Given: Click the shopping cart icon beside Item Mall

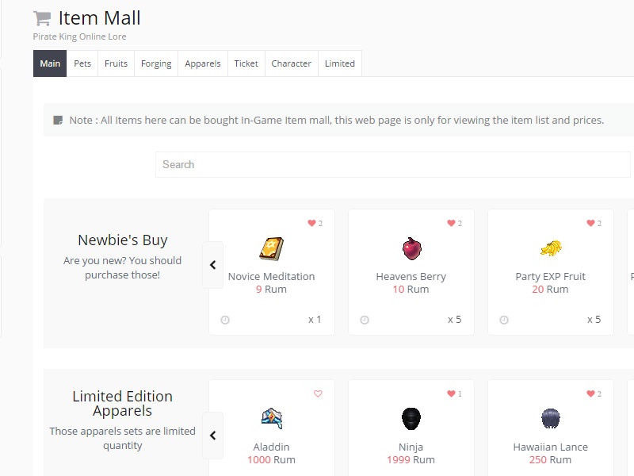Looking at the screenshot, I should coord(42,18).
